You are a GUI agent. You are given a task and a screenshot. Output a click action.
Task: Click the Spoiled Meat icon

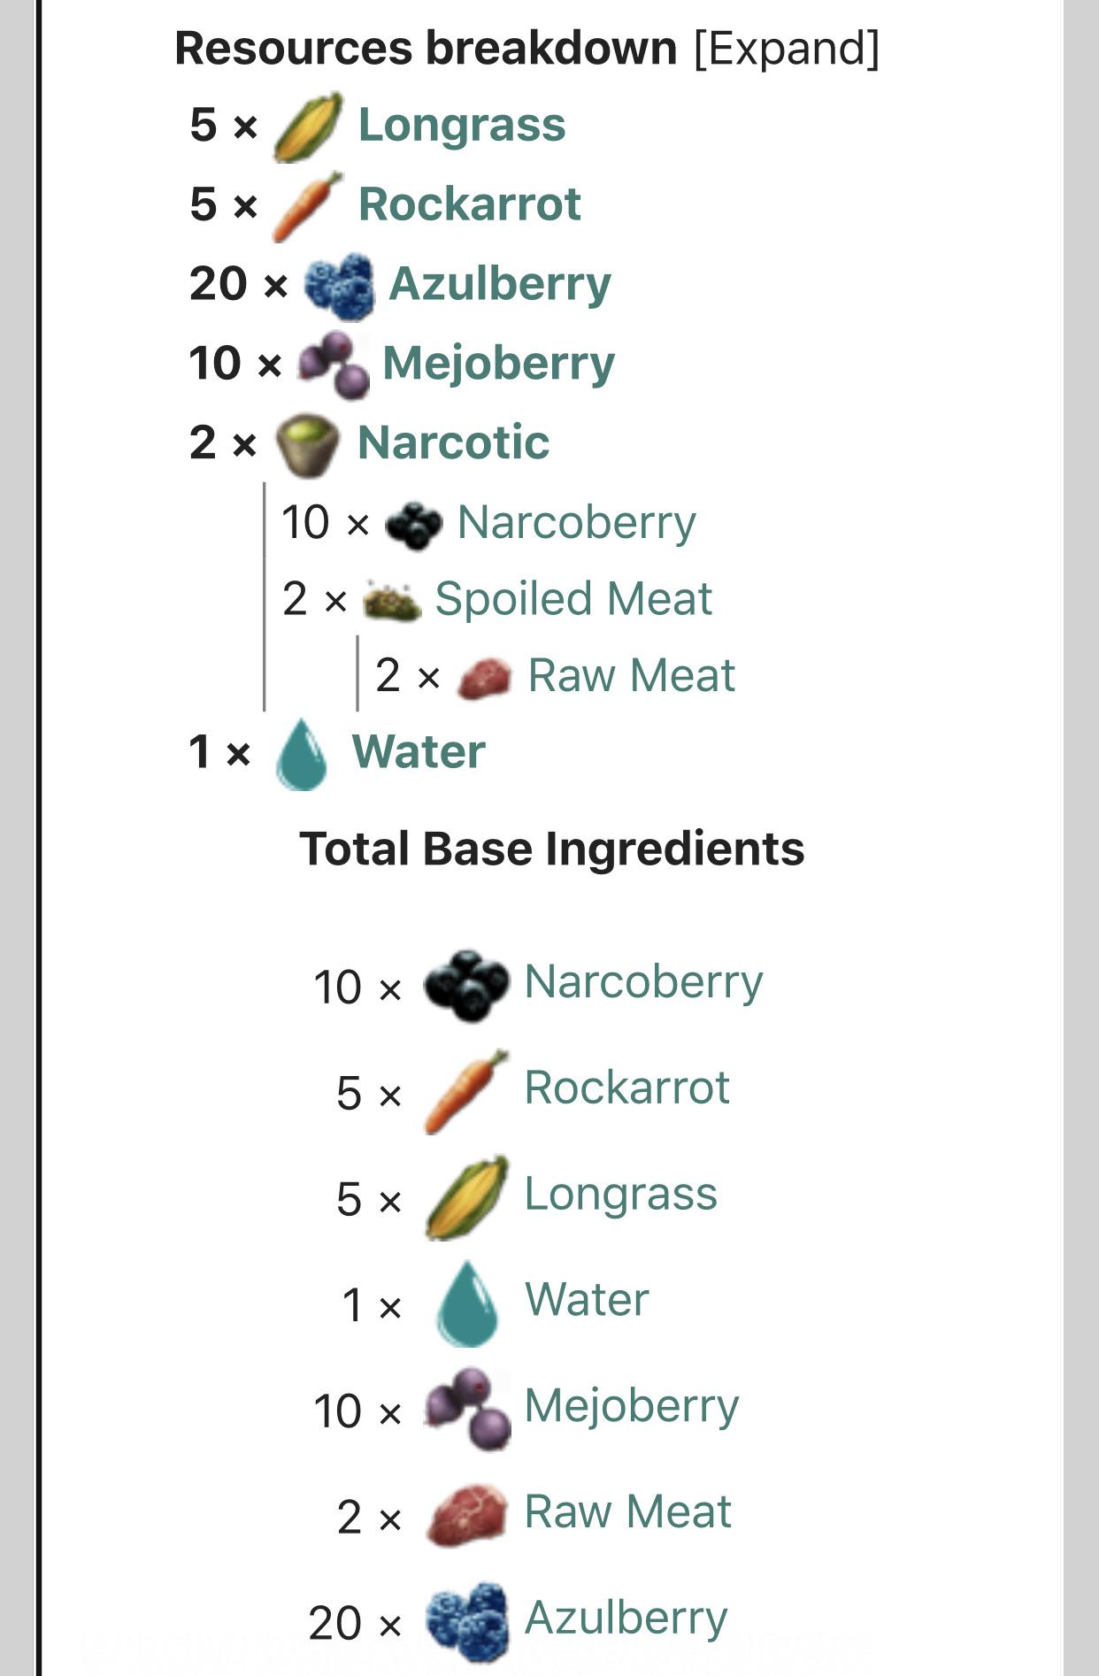pyautogui.click(x=391, y=601)
